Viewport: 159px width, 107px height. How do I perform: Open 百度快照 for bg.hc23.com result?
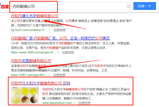pos(60,30)
